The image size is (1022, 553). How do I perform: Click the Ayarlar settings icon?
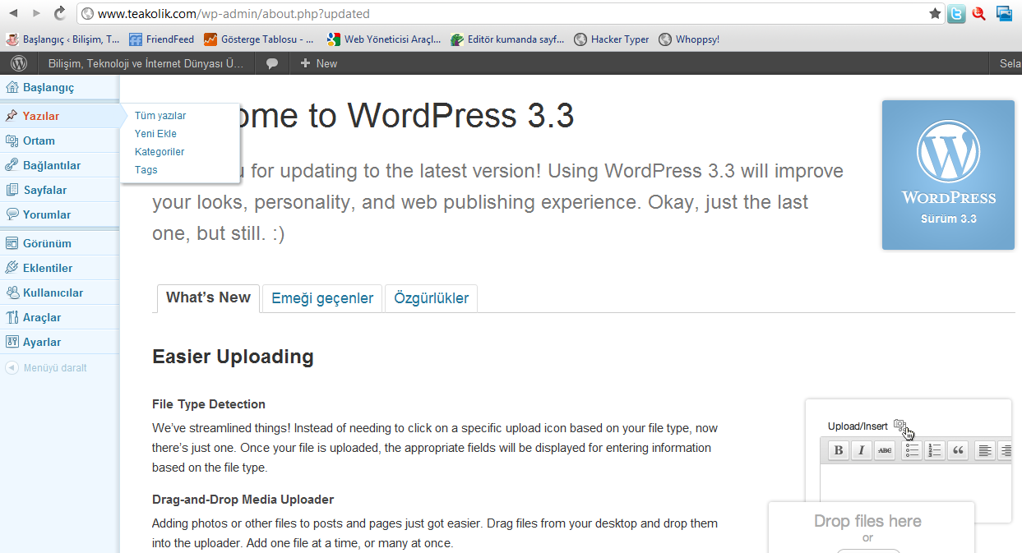(12, 342)
